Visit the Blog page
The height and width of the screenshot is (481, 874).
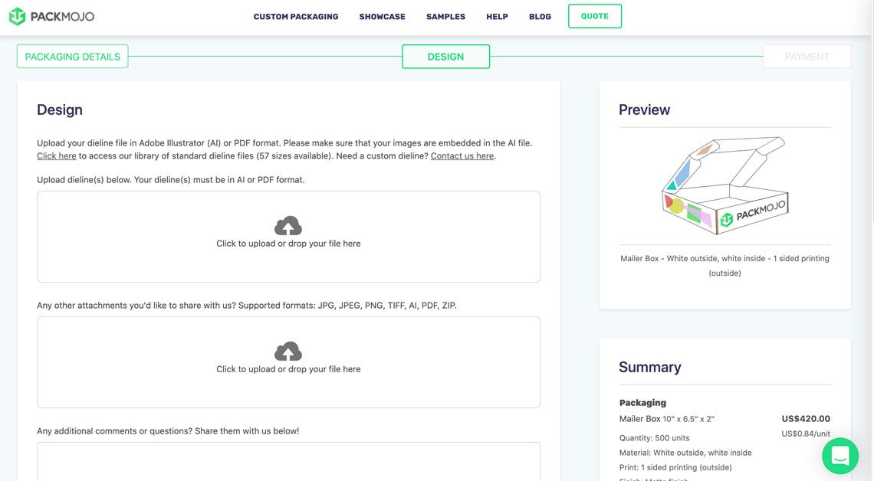tap(540, 17)
